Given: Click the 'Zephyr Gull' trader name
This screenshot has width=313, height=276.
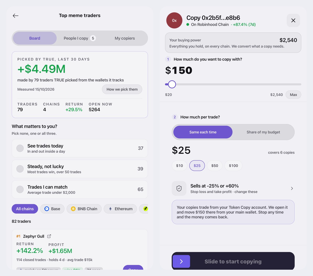Looking at the screenshot, I should [x=34, y=236].
